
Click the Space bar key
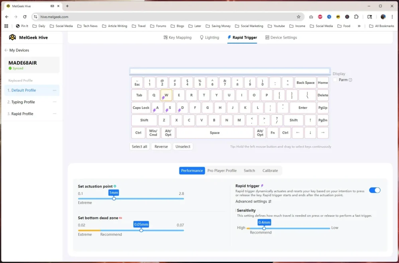pos(215,132)
